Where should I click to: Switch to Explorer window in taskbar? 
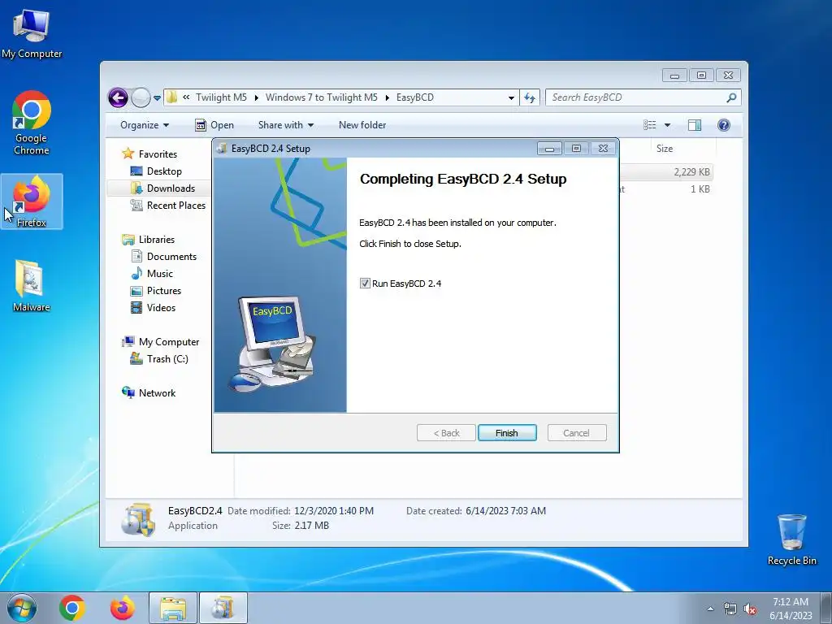173,608
